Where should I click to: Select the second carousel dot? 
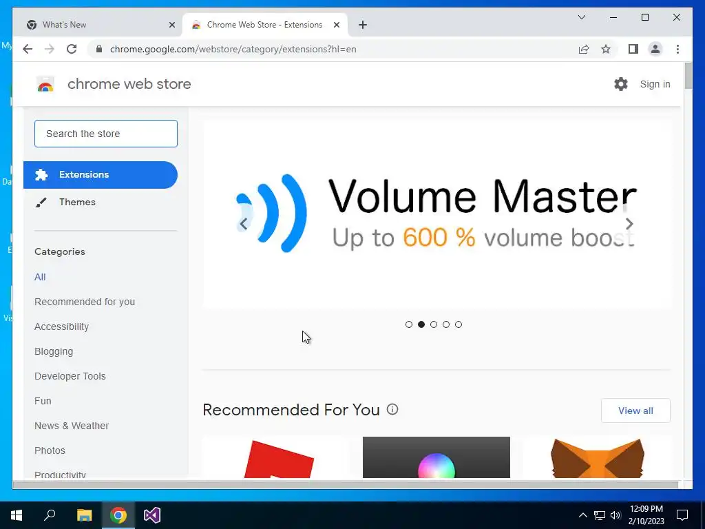(421, 324)
